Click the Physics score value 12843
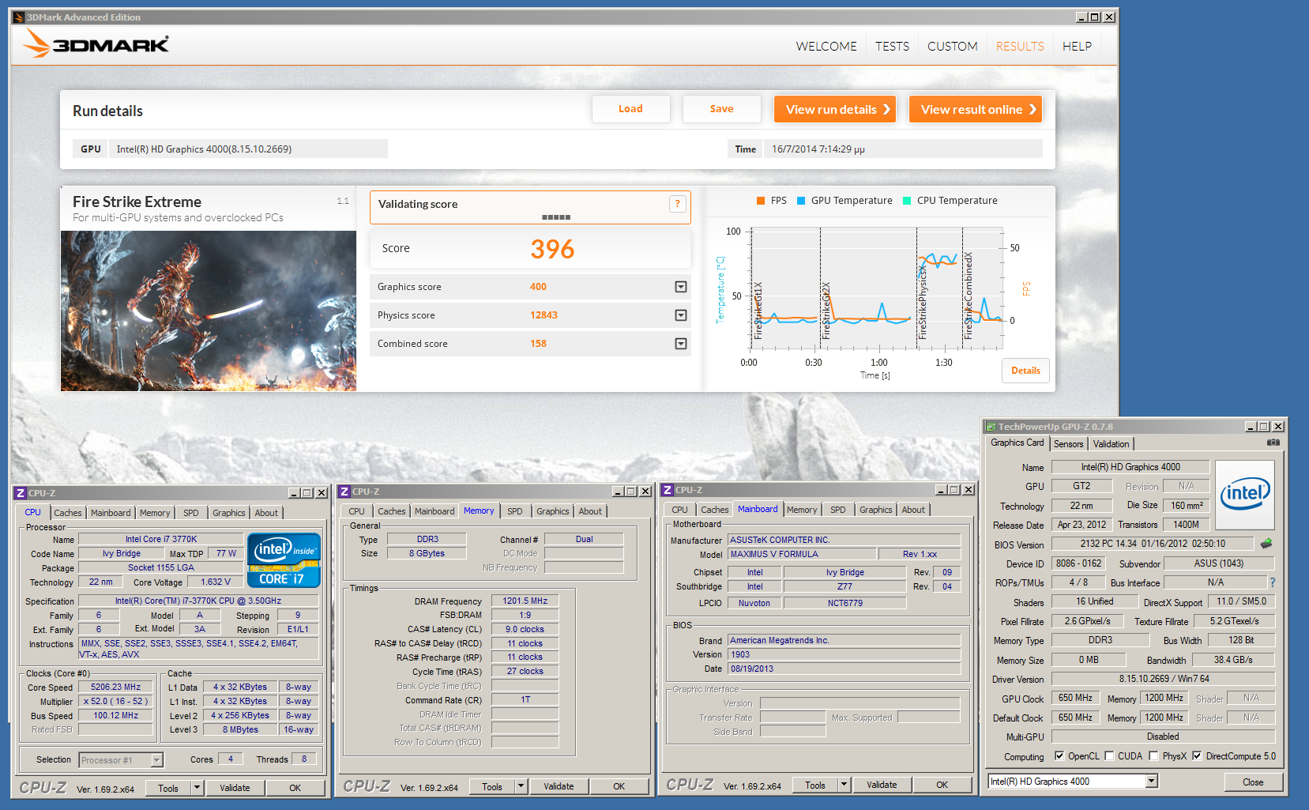Image resolution: width=1309 pixels, height=810 pixels. click(x=544, y=315)
